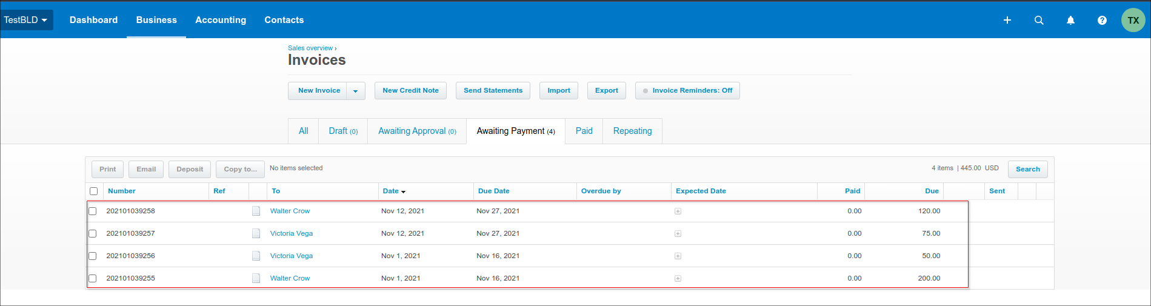Expand the TestBLD organisation dropdown
1151x306 pixels.
pyautogui.click(x=26, y=20)
